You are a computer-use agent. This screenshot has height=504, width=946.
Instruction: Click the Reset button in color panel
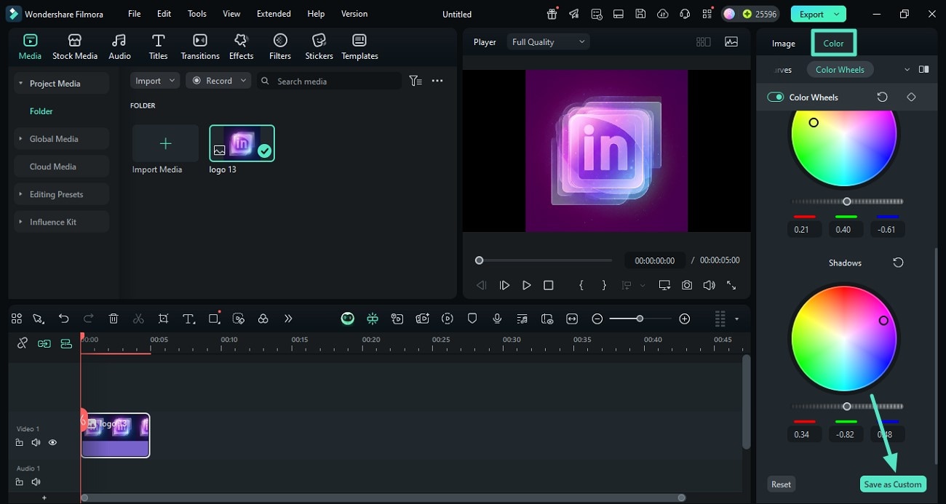(781, 484)
